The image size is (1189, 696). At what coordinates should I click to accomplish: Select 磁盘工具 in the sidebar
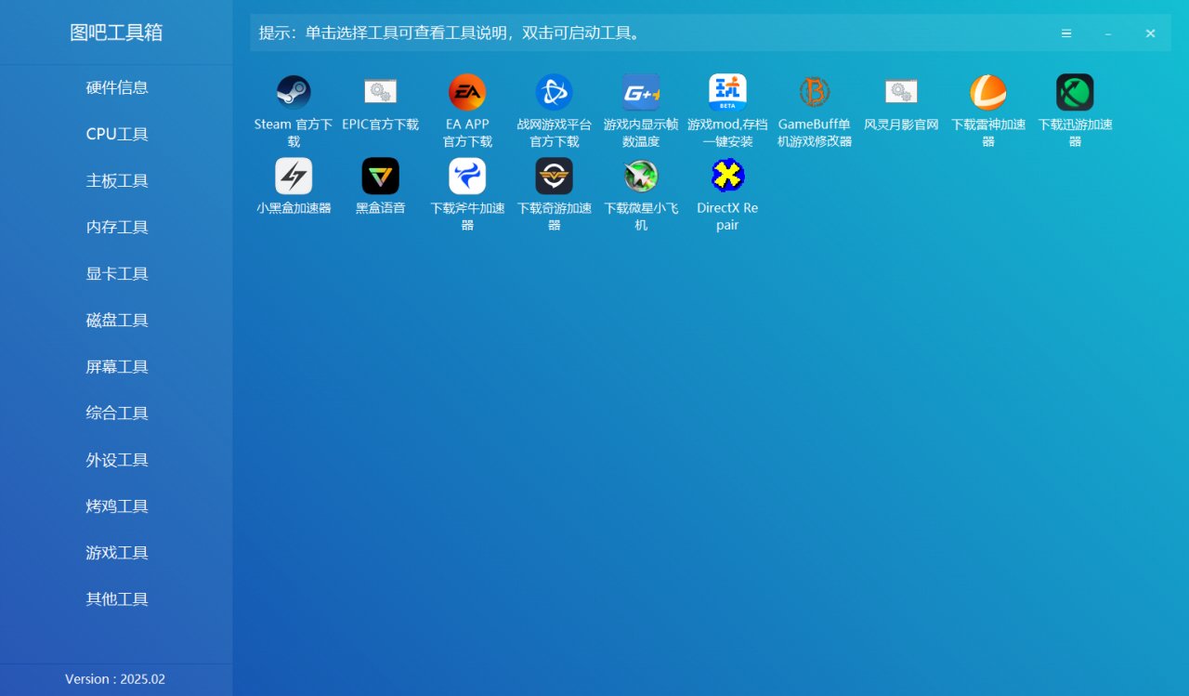coord(117,320)
